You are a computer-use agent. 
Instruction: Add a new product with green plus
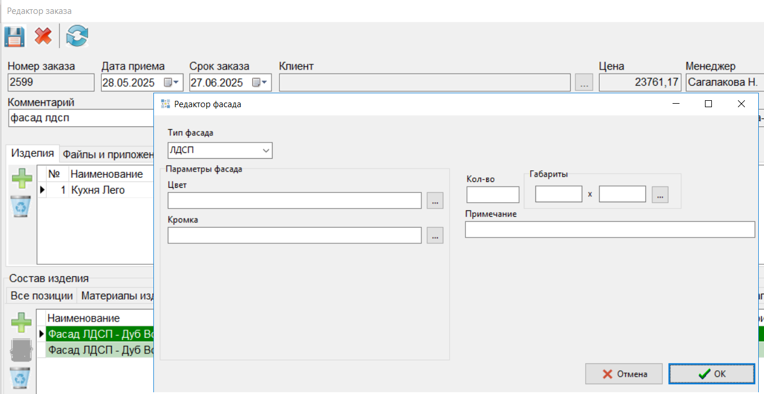coord(22,177)
